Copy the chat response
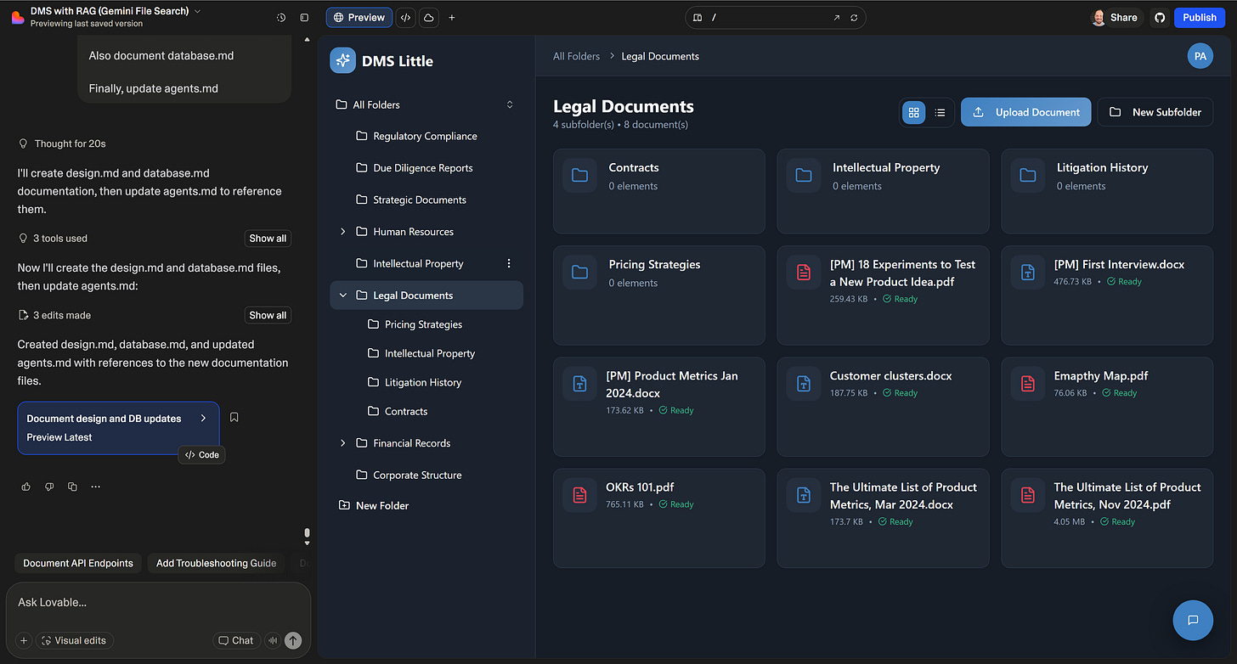 pos(72,486)
